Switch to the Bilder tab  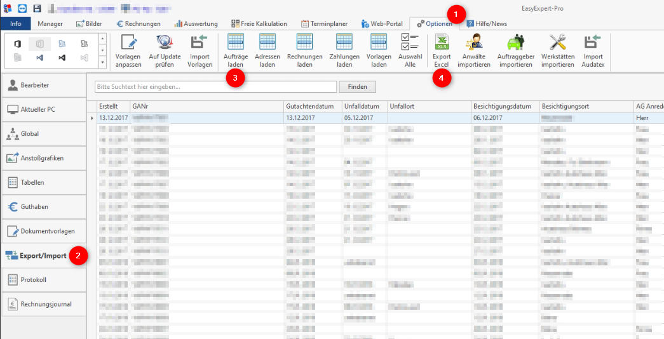[x=89, y=23]
